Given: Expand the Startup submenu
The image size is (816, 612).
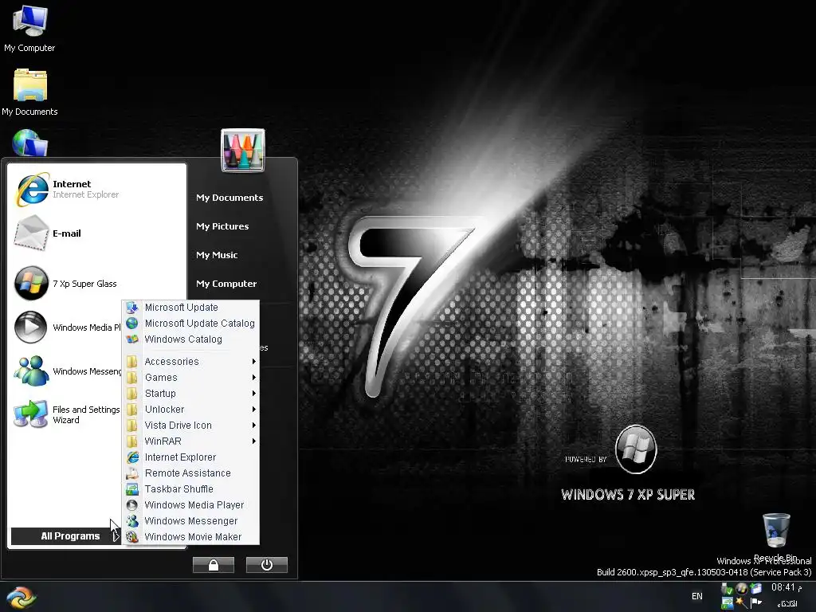Looking at the screenshot, I should click(190, 394).
